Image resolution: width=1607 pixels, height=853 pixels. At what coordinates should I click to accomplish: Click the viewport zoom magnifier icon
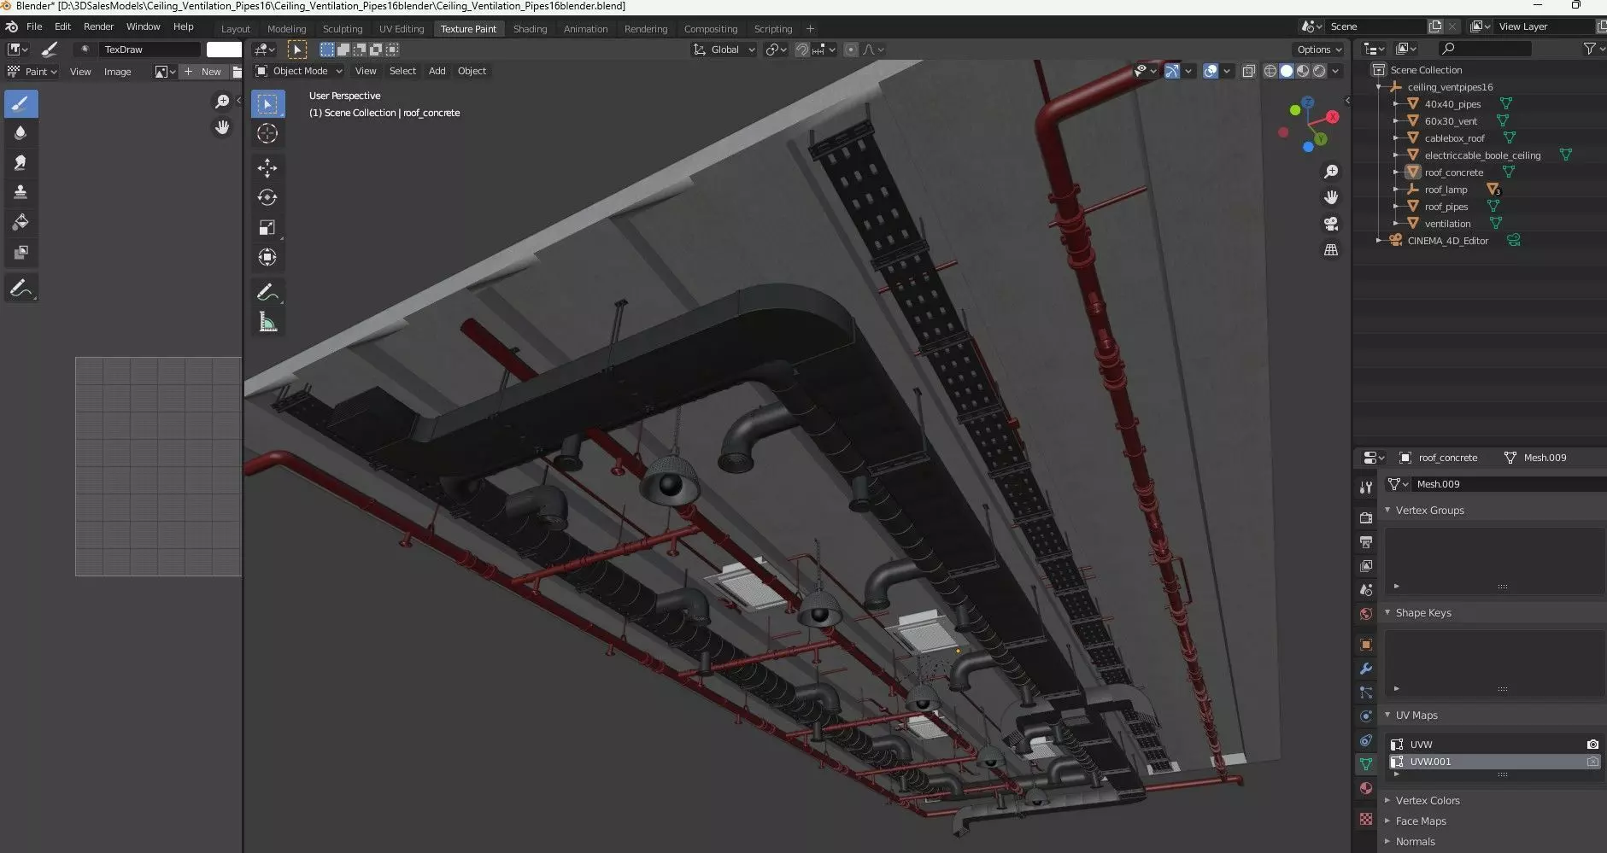1331,172
